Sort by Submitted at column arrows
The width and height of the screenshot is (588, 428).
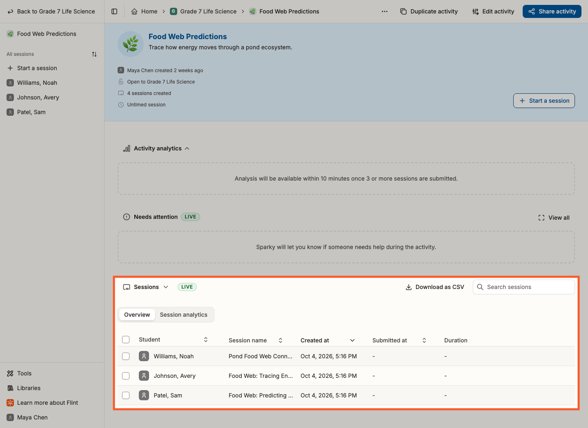click(x=424, y=340)
